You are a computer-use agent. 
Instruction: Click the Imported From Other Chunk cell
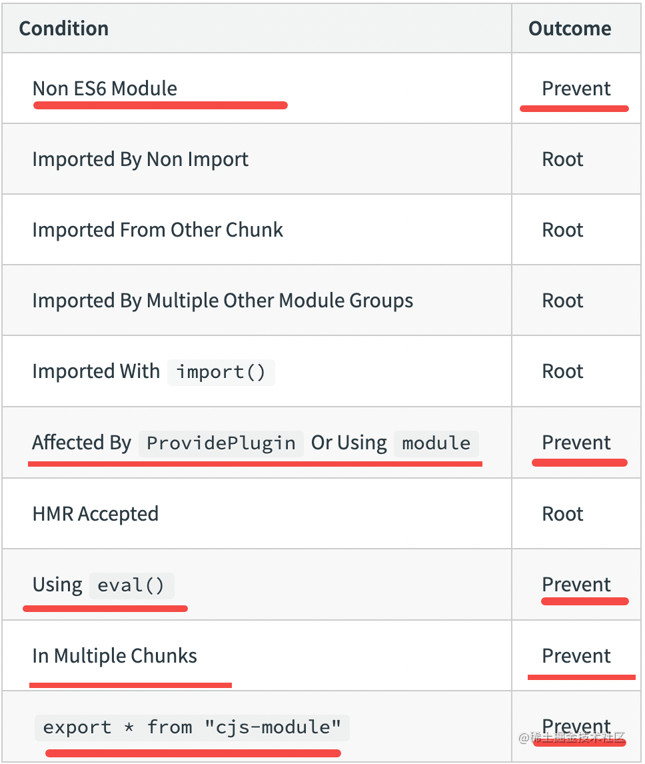pyautogui.click(x=157, y=230)
